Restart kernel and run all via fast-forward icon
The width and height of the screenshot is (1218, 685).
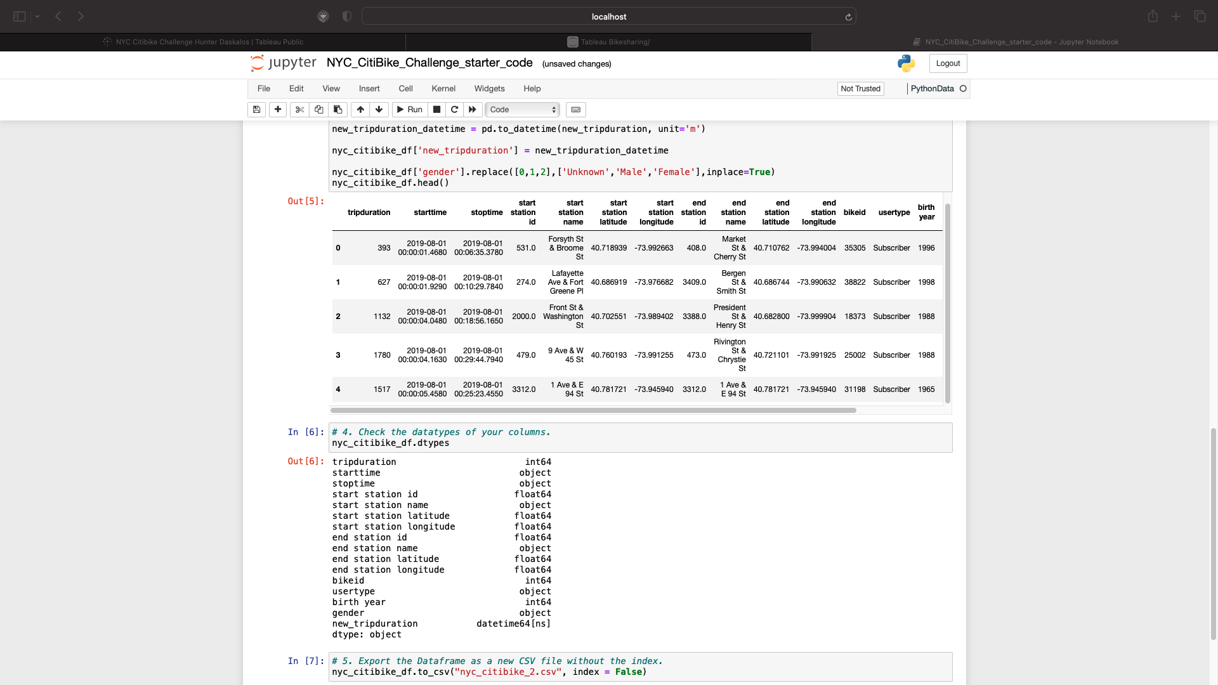click(x=472, y=109)
